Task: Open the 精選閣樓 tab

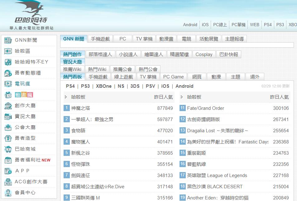Action: (180, 54)
